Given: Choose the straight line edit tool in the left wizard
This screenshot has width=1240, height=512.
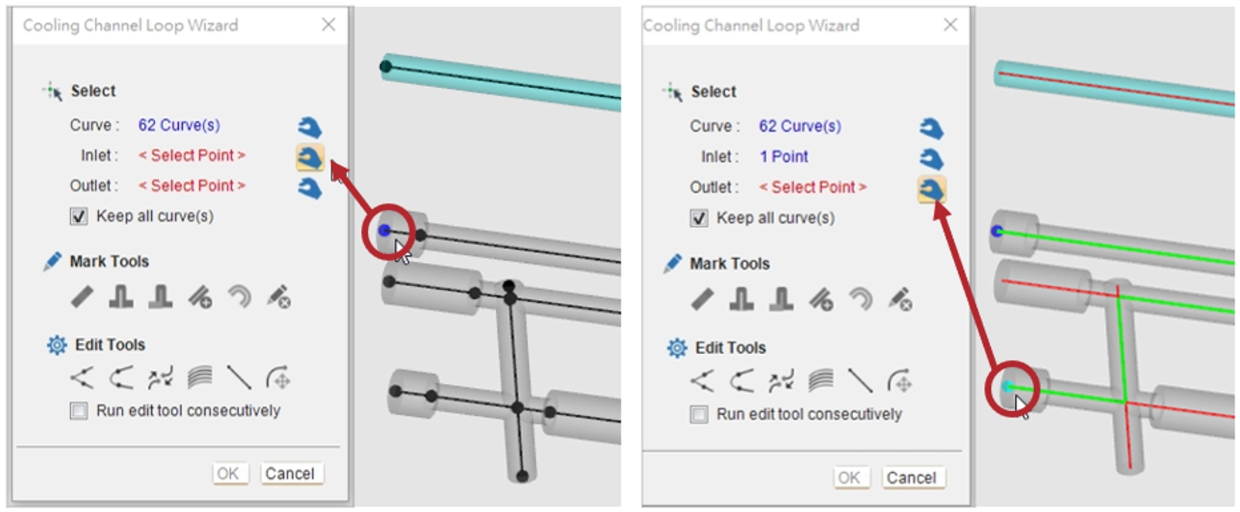Looking at the screenshot, I should [x=239, y=378].
